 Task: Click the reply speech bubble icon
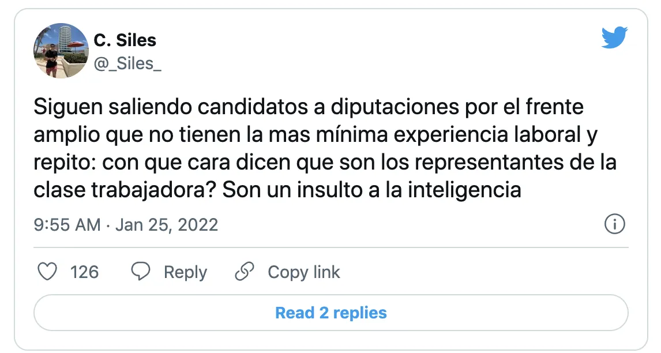[141, 272]
